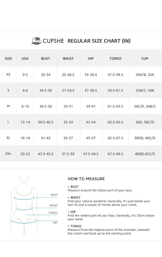Viewport: 162px width, 257px height.
Task: Click the CUP column header
Action: pos(145,58)
